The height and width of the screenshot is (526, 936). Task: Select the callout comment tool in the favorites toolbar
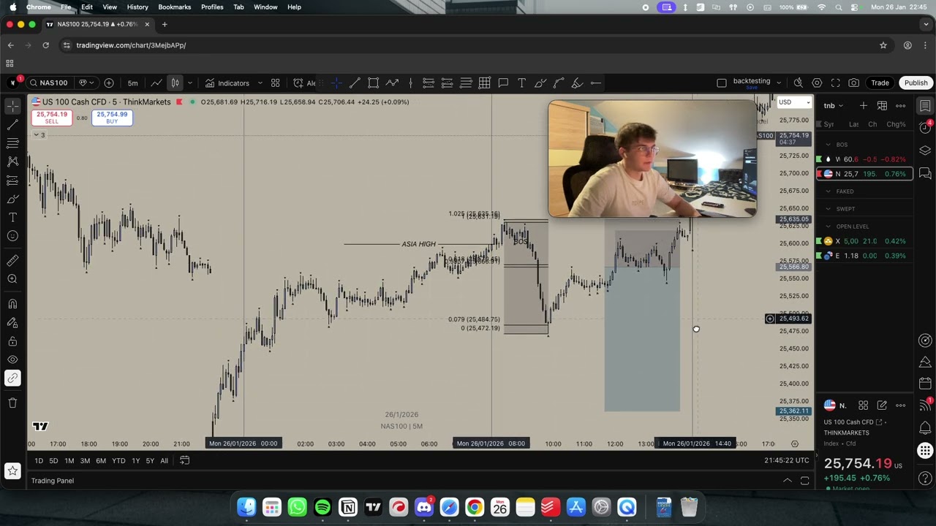click(503, 83)
